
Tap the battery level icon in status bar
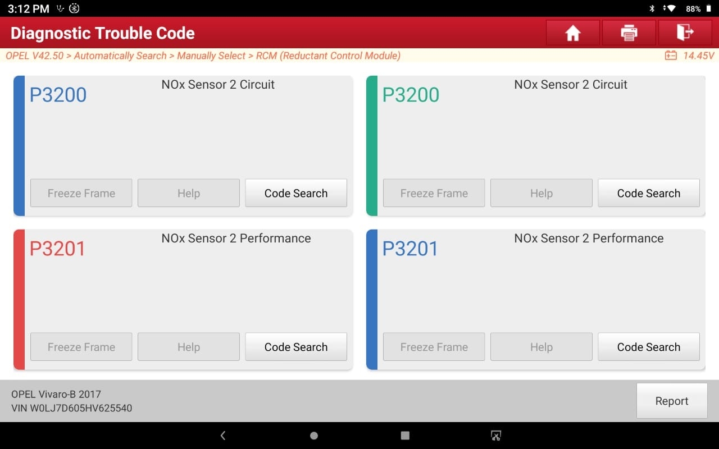[709, 8]
